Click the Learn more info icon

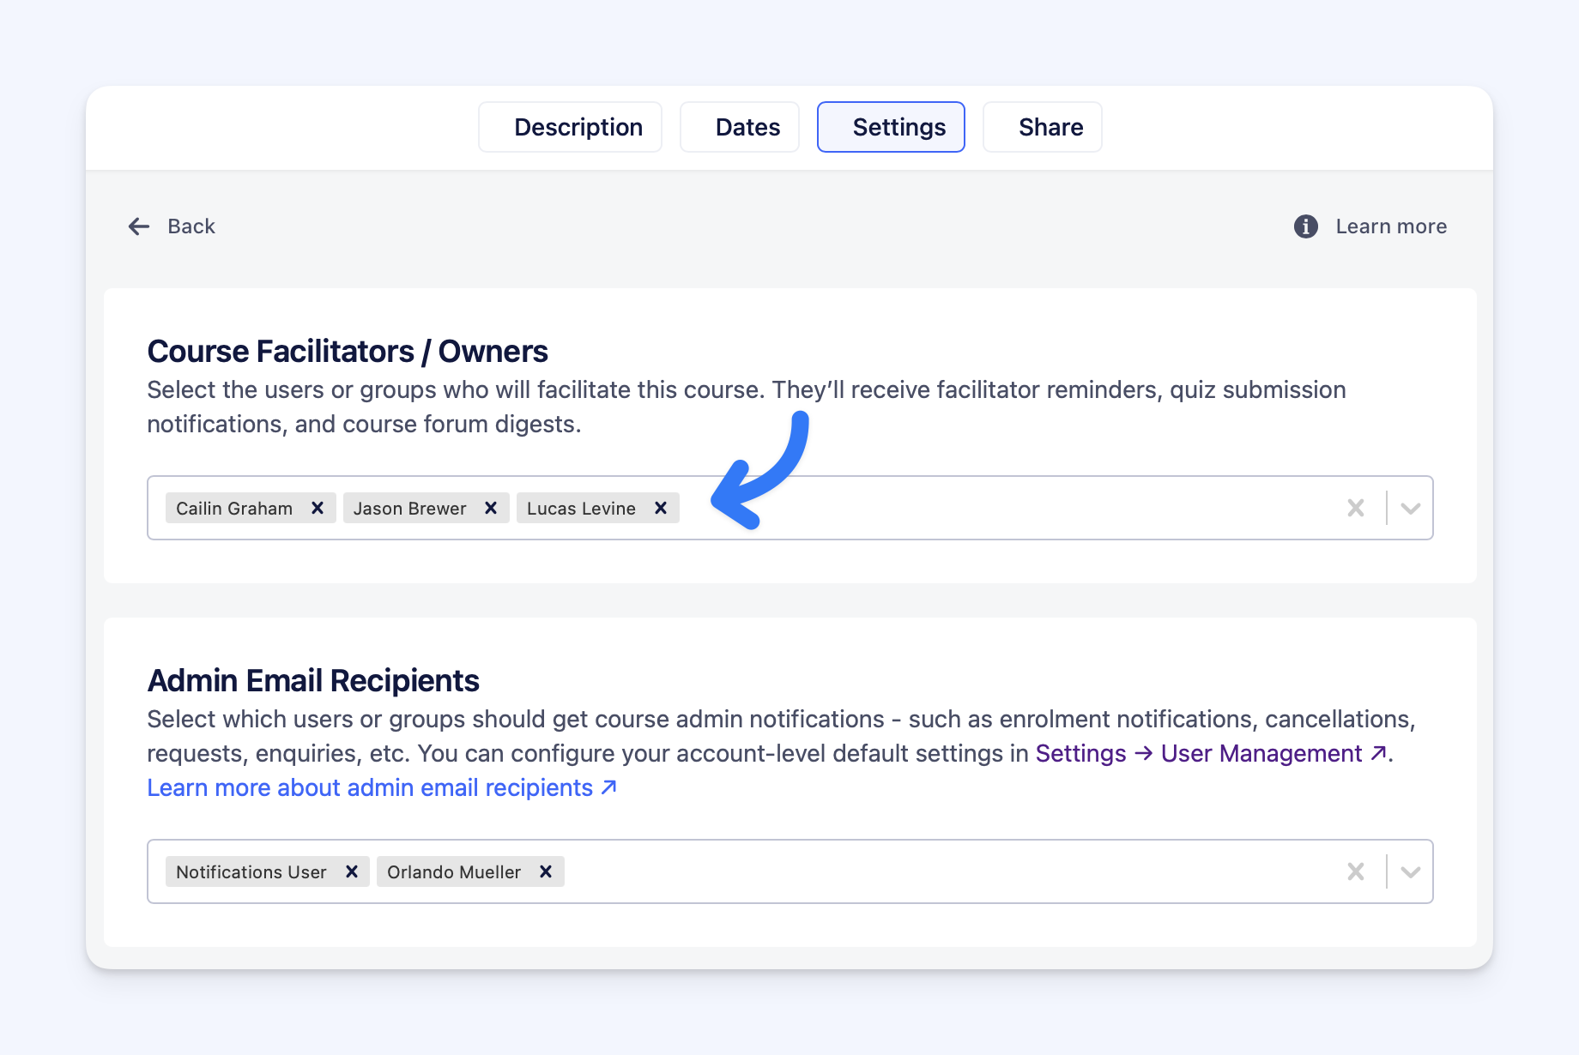1306,226
